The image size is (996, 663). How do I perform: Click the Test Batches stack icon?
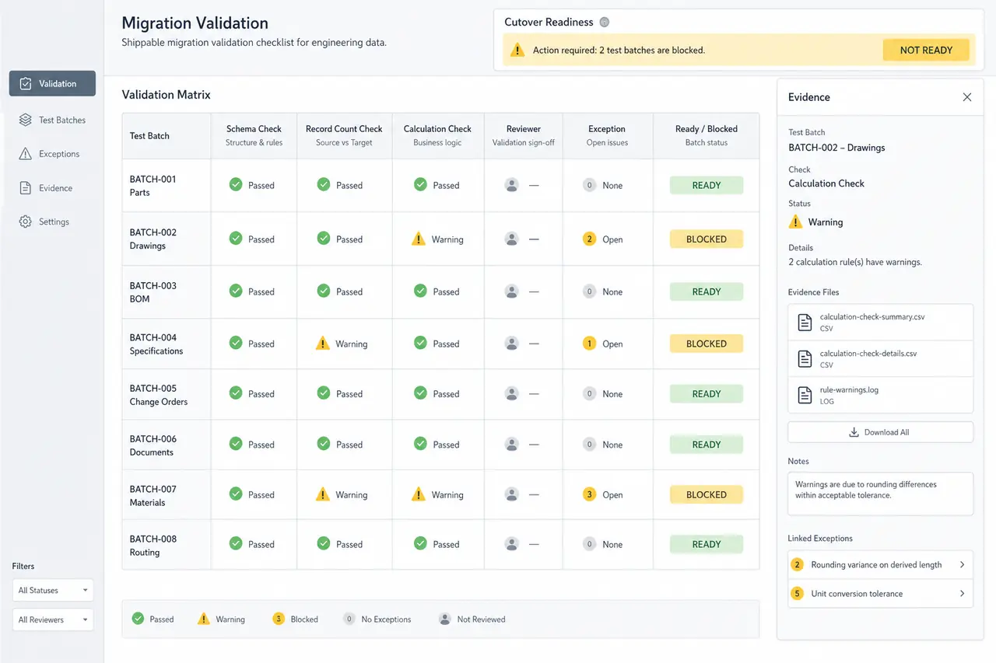click(25, 120)
